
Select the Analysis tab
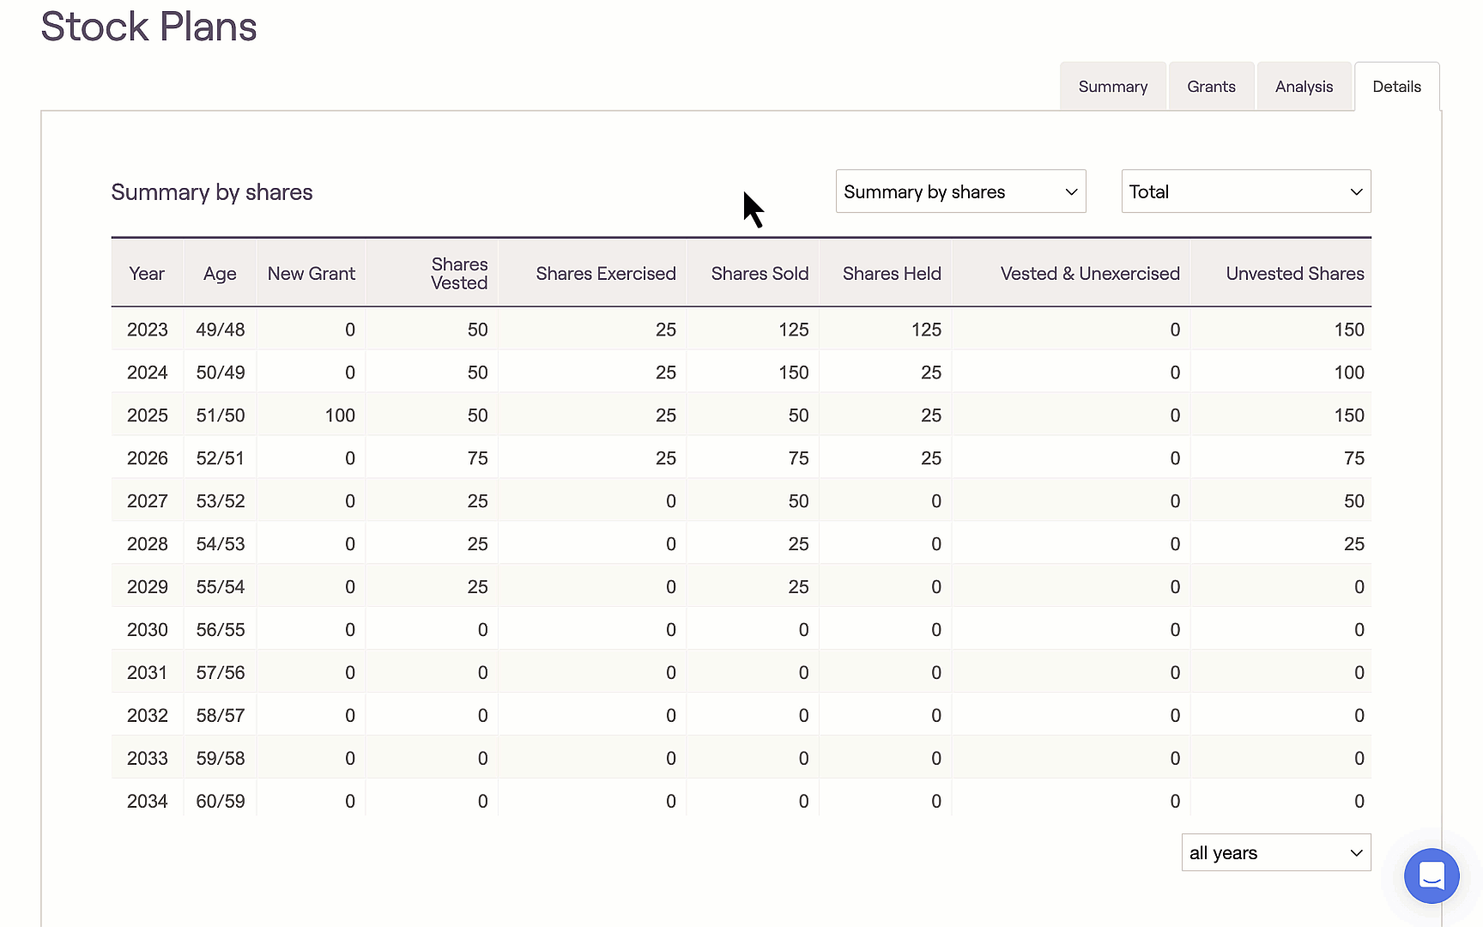pos(1303,87)
